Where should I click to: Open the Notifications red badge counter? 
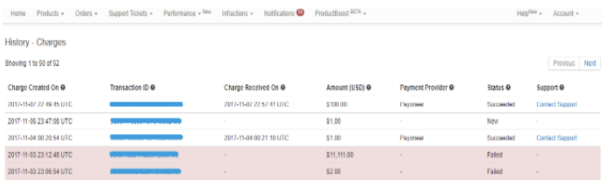point(300,13)
